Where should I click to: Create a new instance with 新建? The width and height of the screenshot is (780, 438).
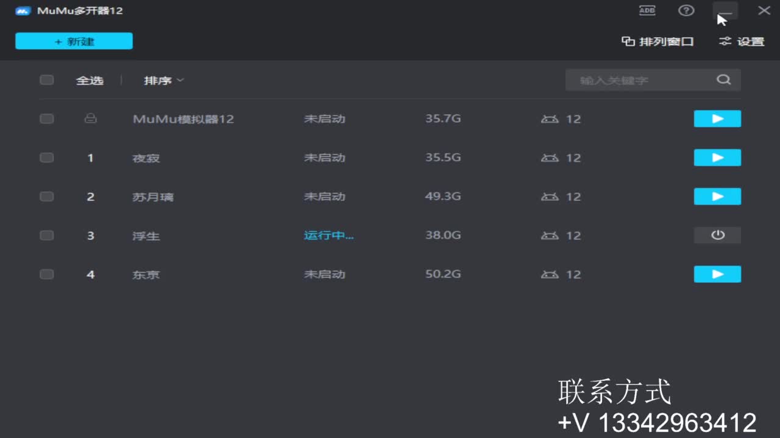click(74, 41)
